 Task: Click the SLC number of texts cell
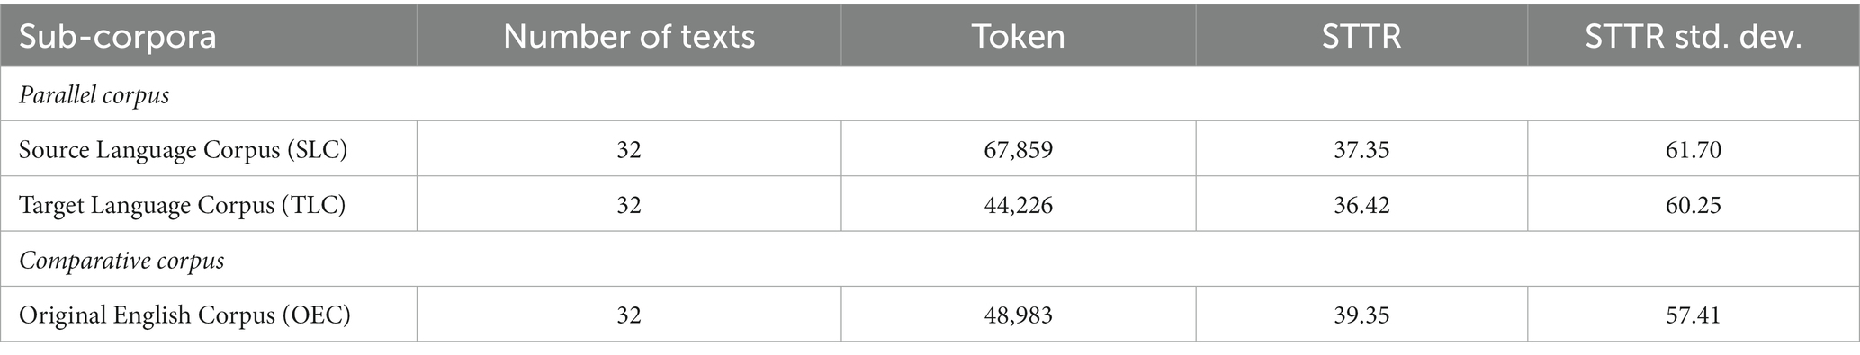(x=629, y=149)
